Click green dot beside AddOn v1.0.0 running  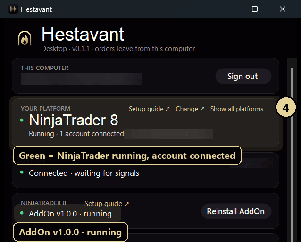tap(22, 213)
